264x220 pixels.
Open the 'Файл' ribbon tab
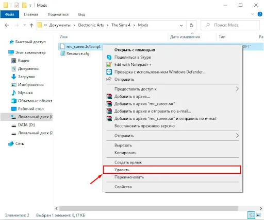tap(10, 14)
